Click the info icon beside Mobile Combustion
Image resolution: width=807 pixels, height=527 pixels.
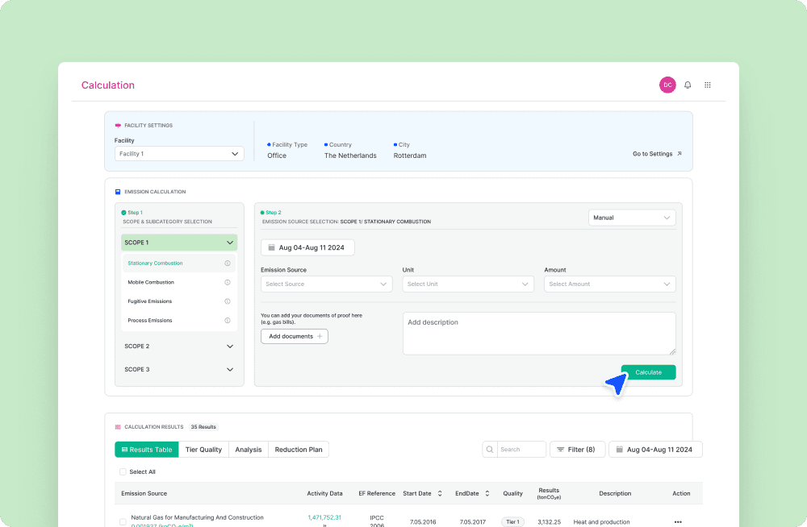click(227, 282)
